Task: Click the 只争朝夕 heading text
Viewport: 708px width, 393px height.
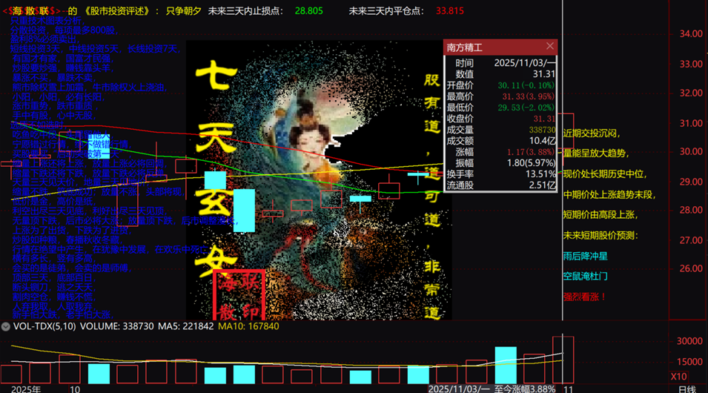Action: click(x=183, y=11)
